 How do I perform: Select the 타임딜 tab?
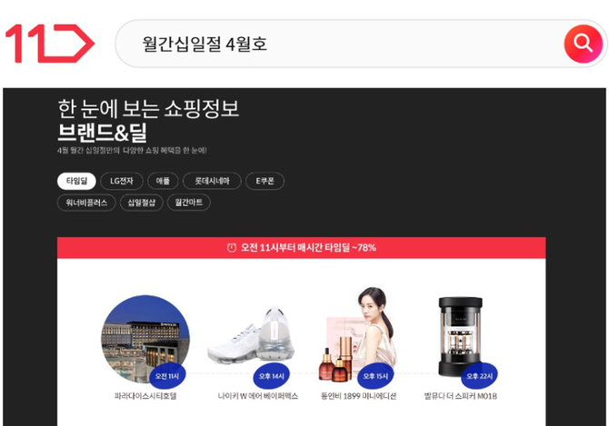click(x=76, y=181)
